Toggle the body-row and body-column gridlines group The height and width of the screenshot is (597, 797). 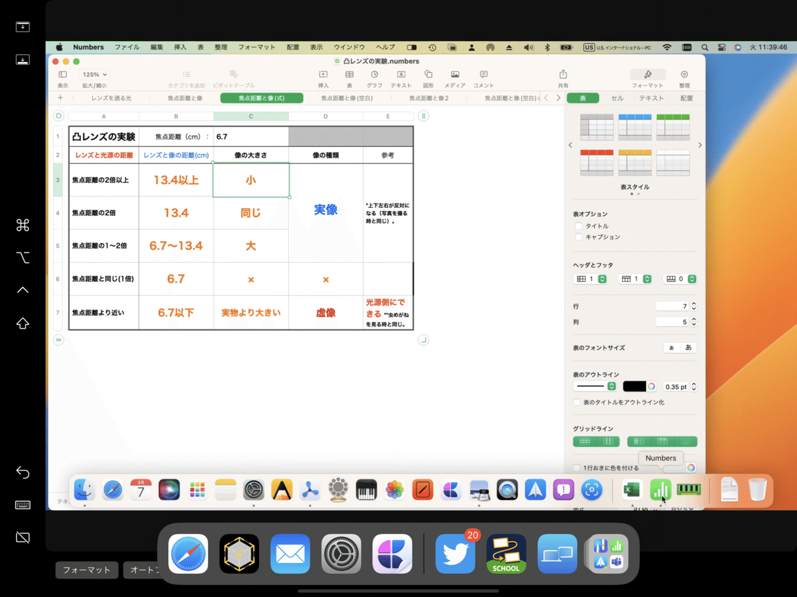pos(596,441)
